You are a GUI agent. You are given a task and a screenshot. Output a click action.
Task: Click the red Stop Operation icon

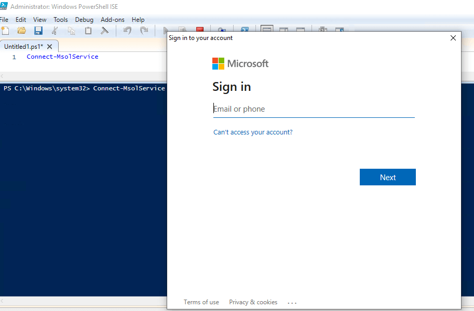point(200,29)
